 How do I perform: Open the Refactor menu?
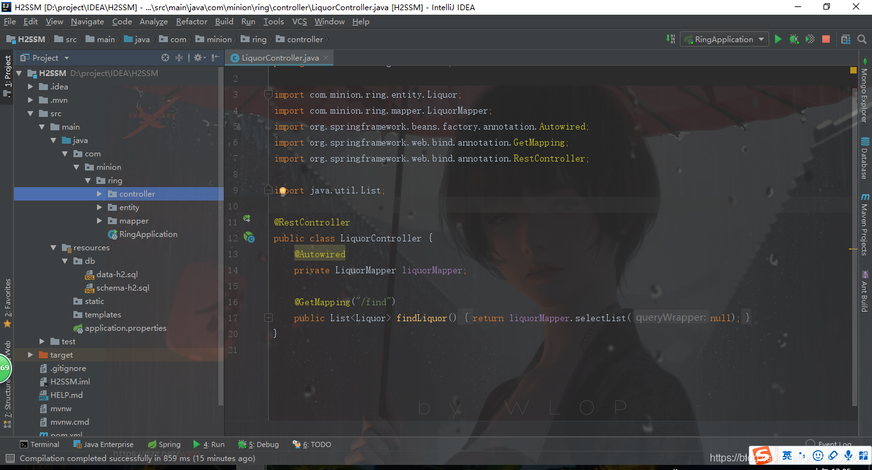click(x=192, y=21)
